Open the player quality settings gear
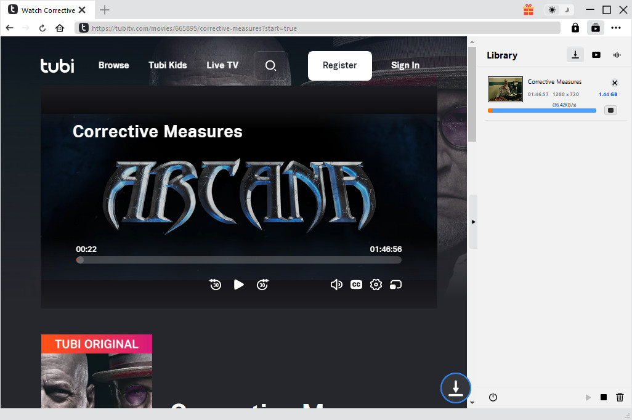The height and width of the screenshot is (420, 632). coord(376,285)
